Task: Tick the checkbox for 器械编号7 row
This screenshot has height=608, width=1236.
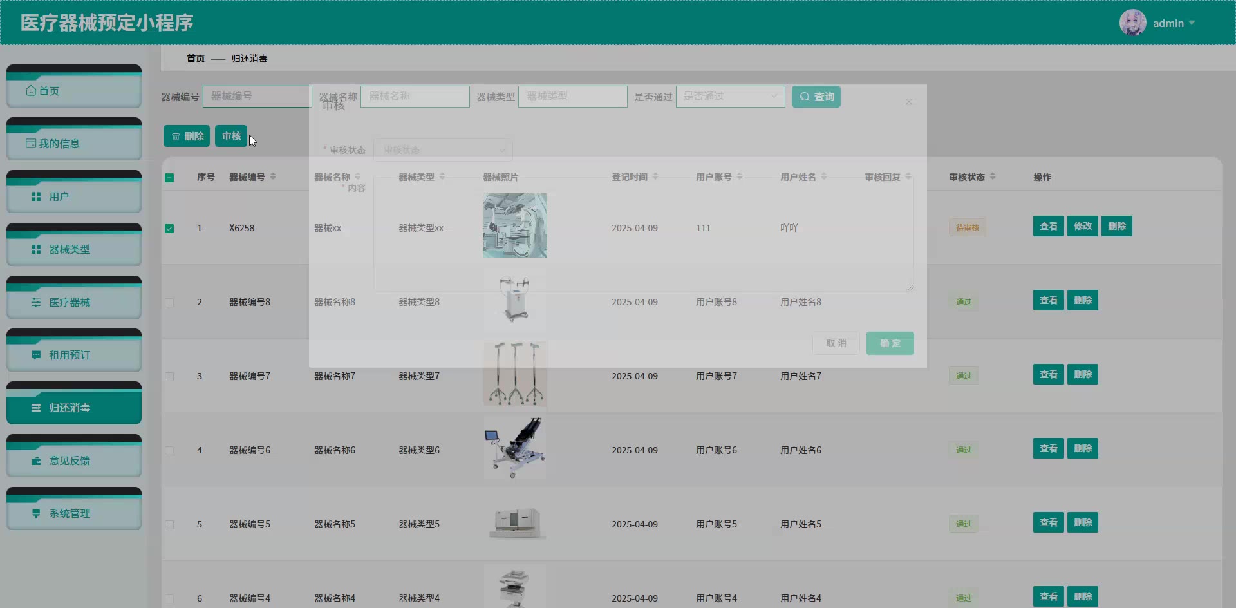Action: click(169, 376)
